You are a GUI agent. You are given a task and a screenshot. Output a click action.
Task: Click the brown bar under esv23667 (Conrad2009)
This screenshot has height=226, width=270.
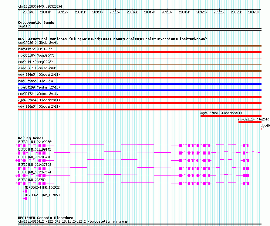coord(140,71)
